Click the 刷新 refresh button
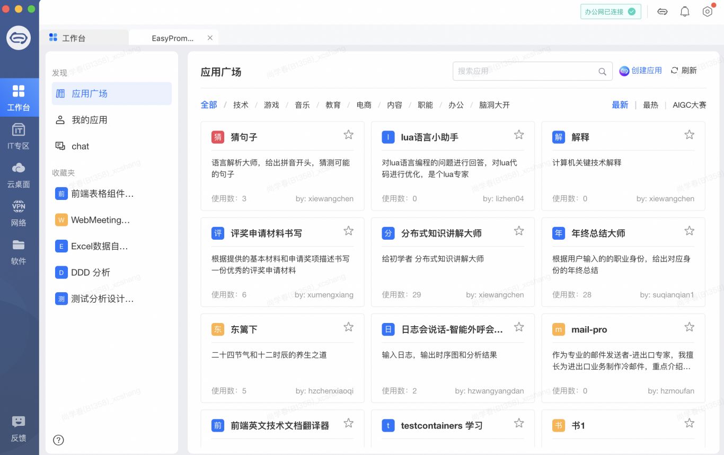Image resolution: width=724 pixels, height=455 pixels. coord(684,71)
